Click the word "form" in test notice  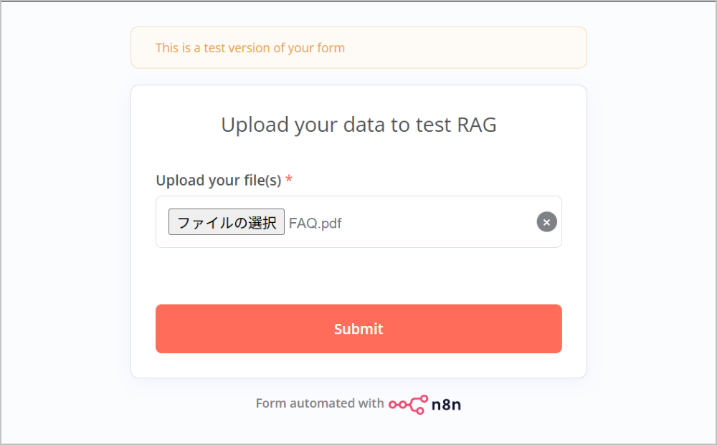coord(331,48)
